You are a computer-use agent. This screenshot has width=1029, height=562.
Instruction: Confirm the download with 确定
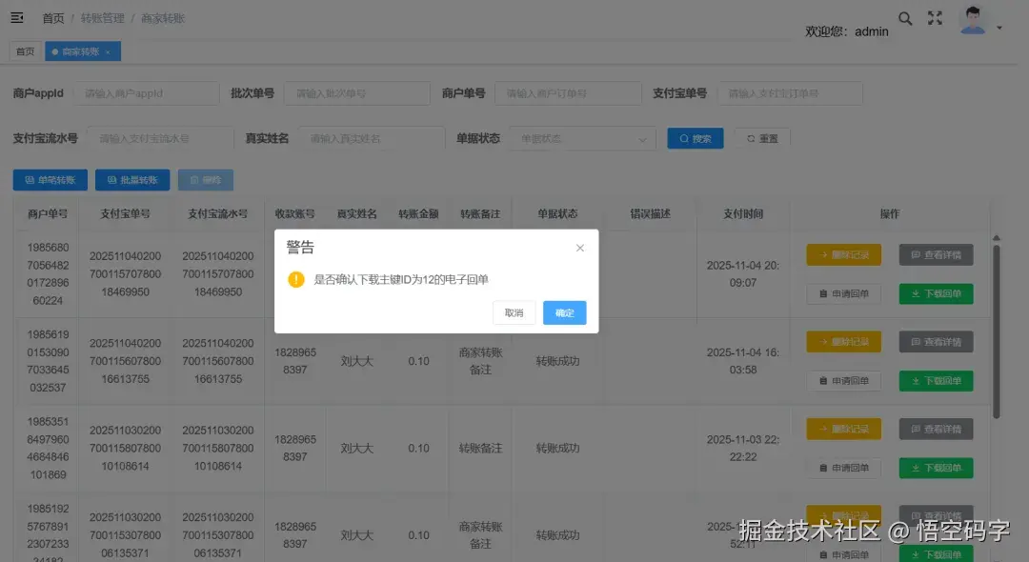coord(564,312)
